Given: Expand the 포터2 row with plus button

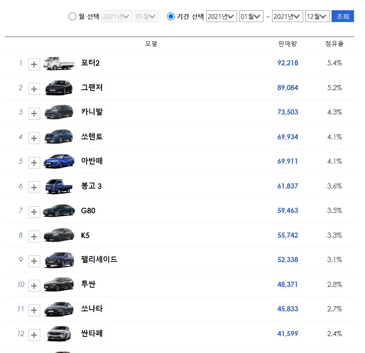Looking at the screenshot, I should 34,65.
